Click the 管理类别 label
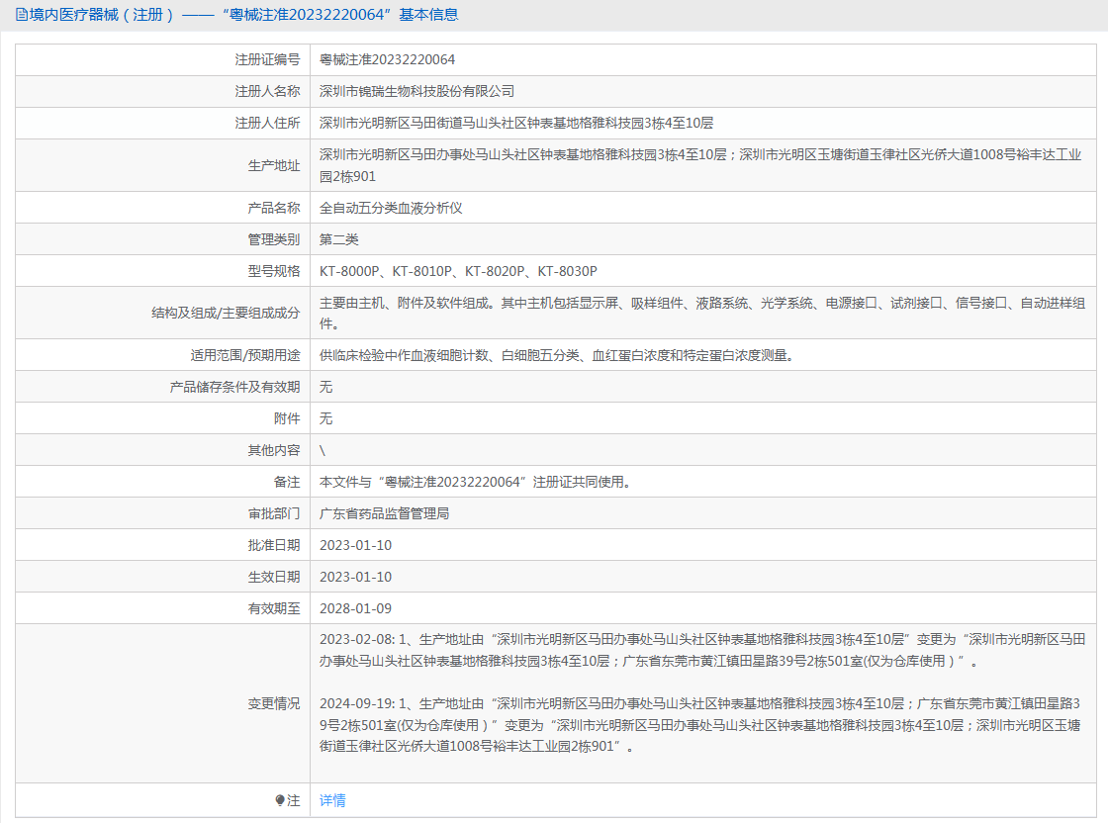1108x823 pixels. click(273, 239)
